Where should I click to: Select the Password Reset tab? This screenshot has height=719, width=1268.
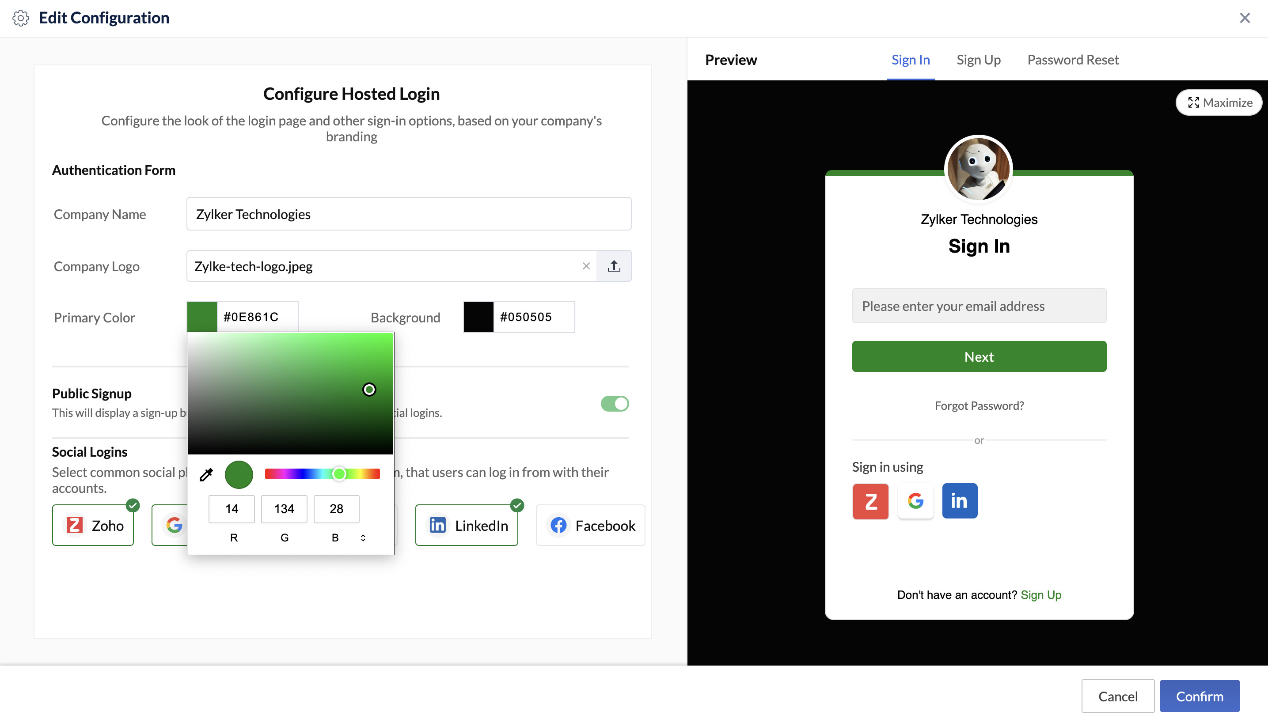1073,59
